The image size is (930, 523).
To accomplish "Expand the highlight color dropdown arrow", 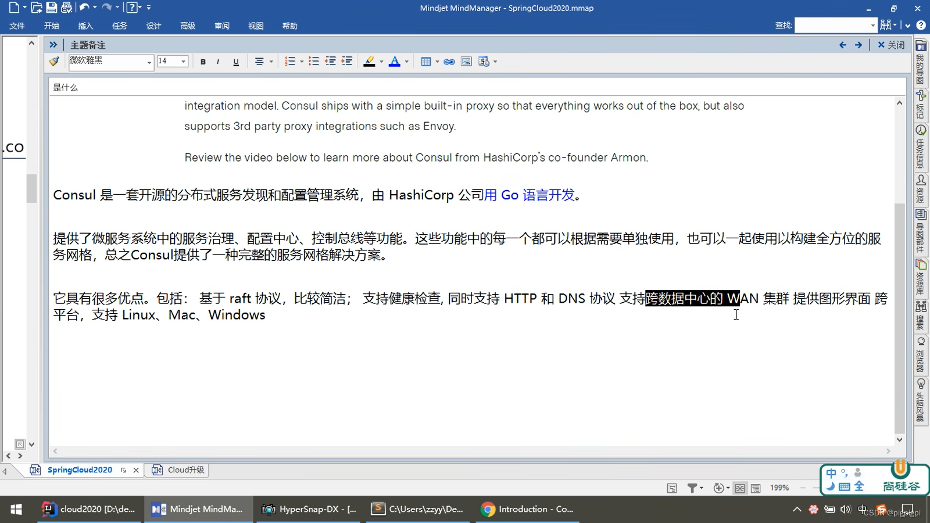I will click(x=381, y=62).
